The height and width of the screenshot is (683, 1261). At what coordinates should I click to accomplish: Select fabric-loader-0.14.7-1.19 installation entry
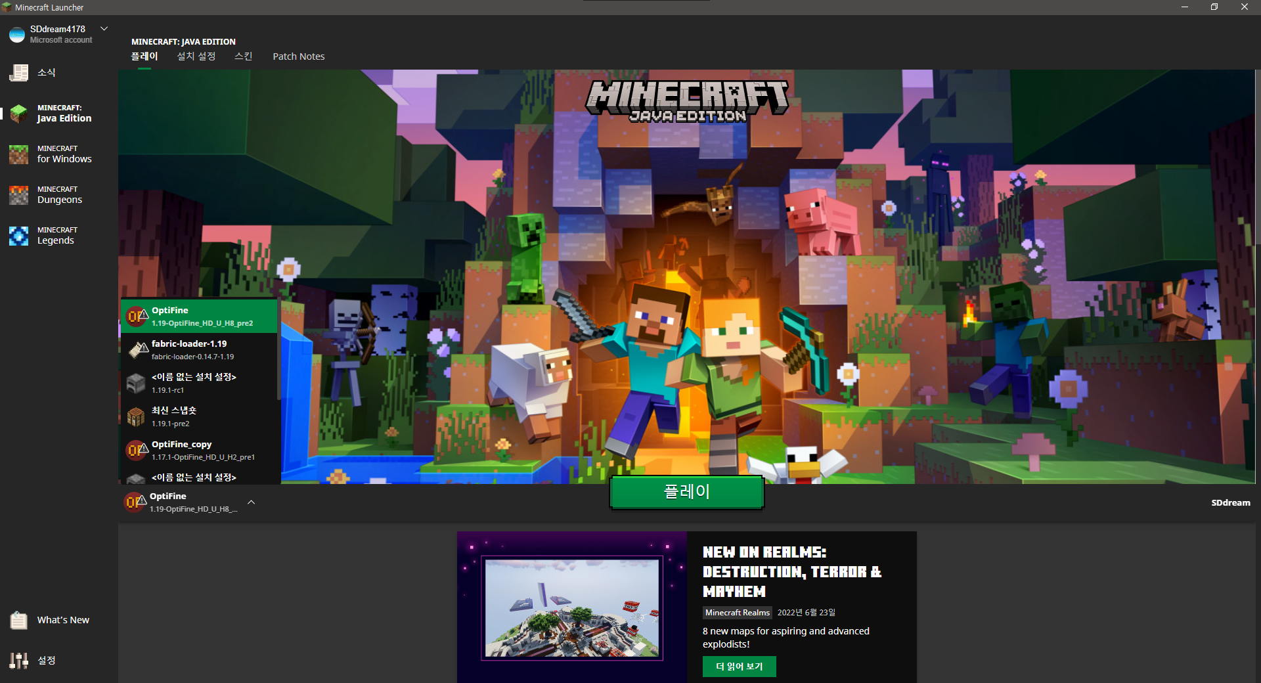pyautogui.click(x=199, y=349)
